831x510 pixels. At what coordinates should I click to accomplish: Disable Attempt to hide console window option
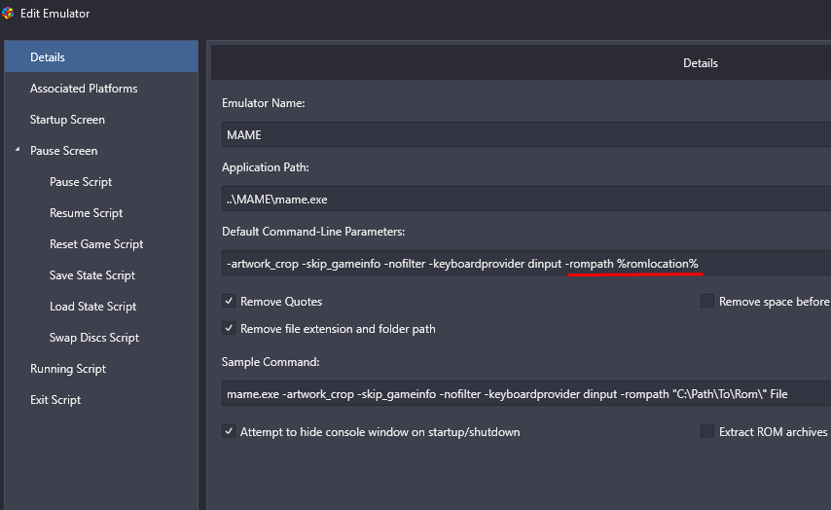point(229,431)
